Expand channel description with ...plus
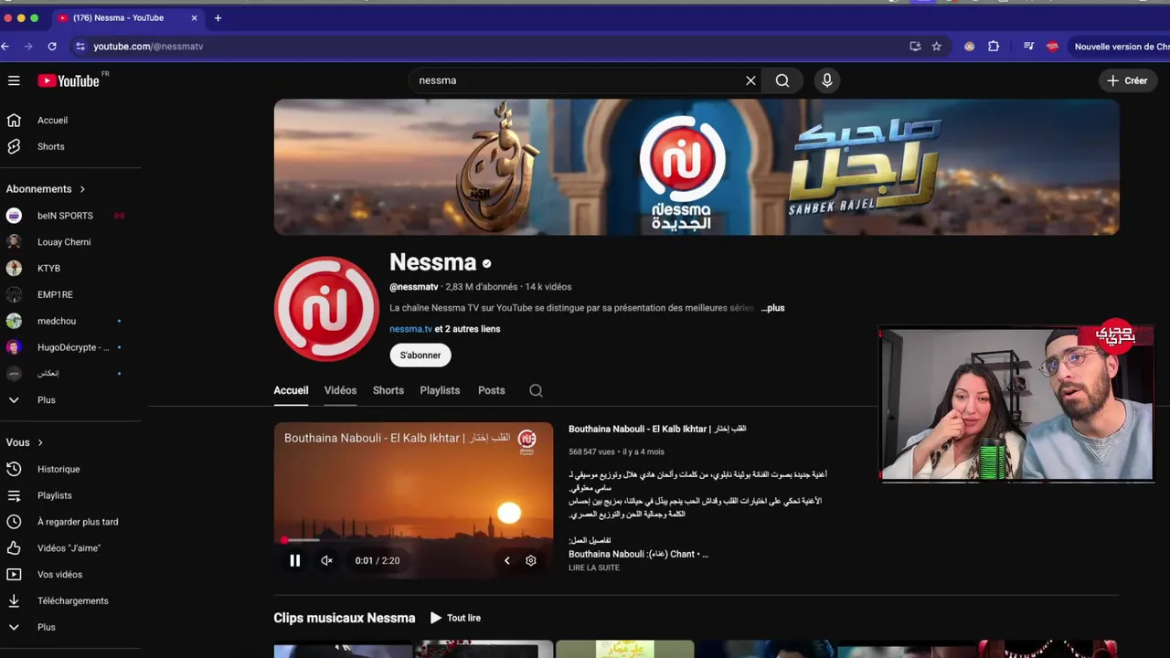The width and height of the screenshot is (1170, 658). tap(772, 308)
